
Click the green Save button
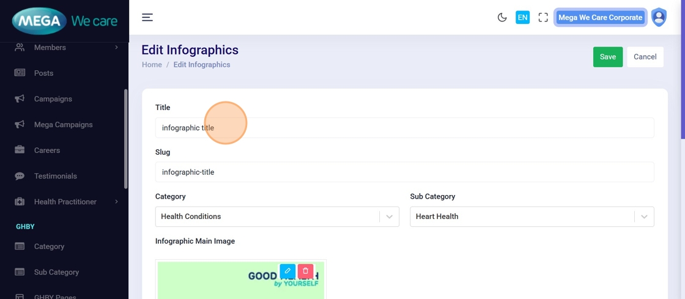(608, 57)
